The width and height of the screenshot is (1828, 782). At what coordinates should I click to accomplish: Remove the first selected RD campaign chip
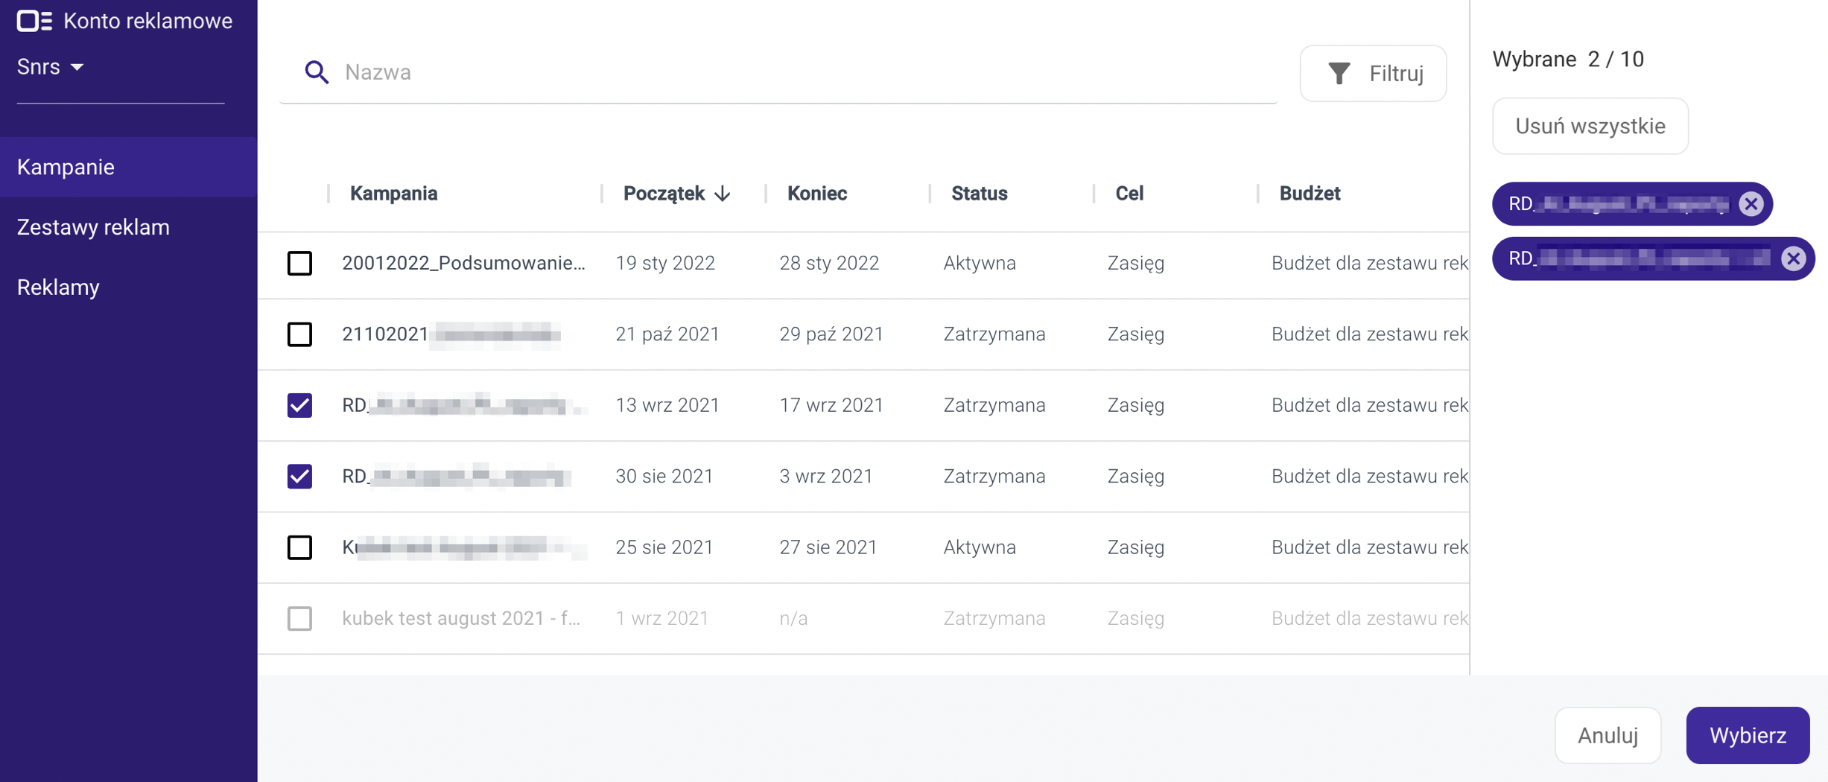point(1751,204)
